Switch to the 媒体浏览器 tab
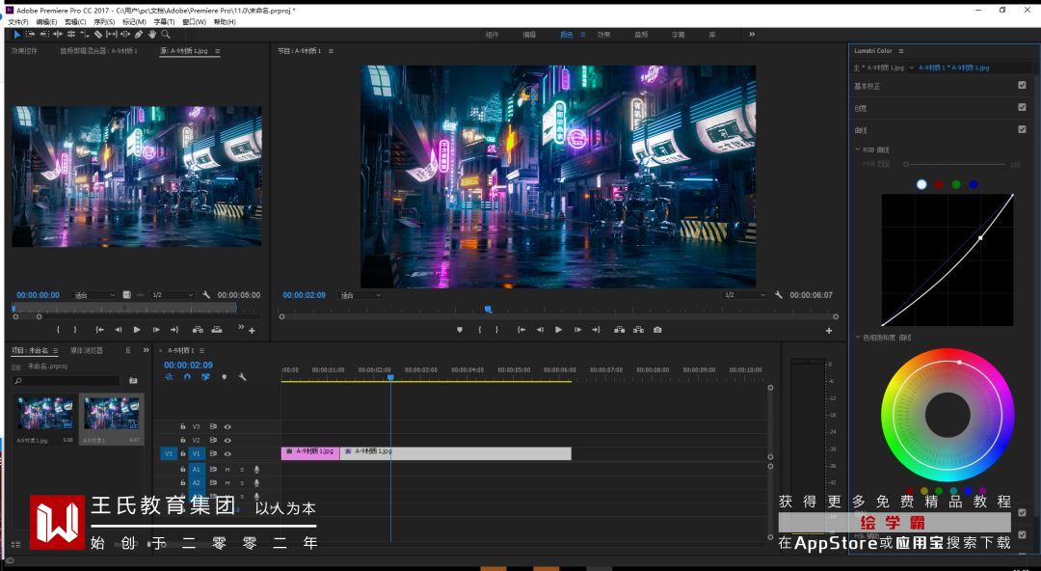1041x571 pixels. point(86,350)
